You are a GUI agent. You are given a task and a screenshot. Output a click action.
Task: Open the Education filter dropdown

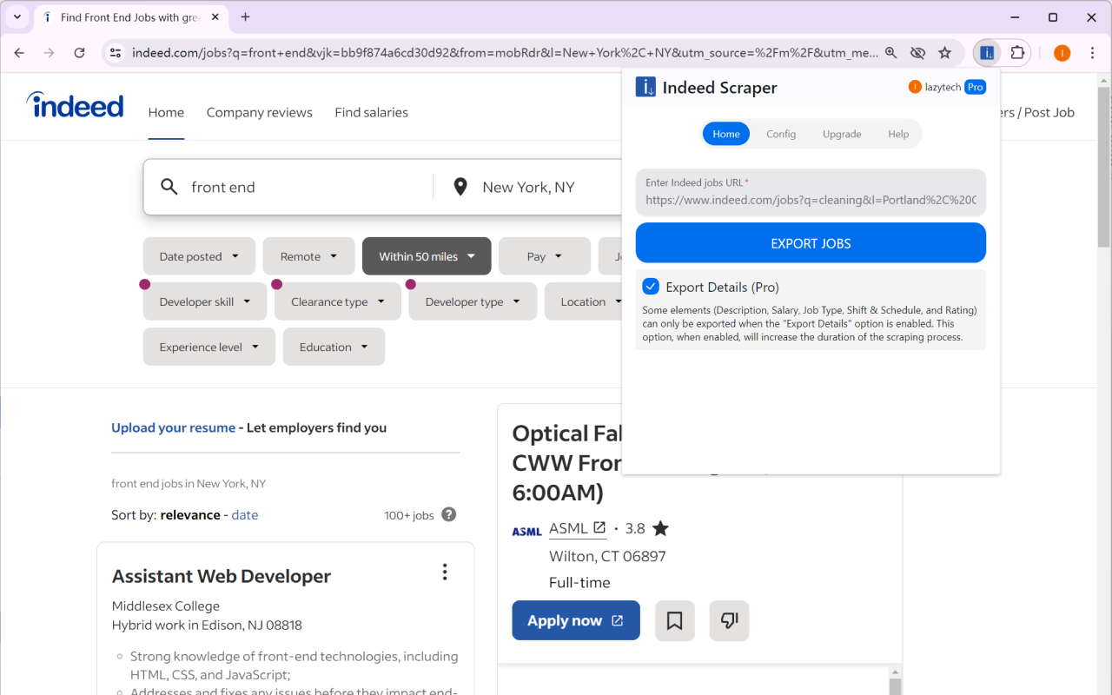[x=334, y=347]
